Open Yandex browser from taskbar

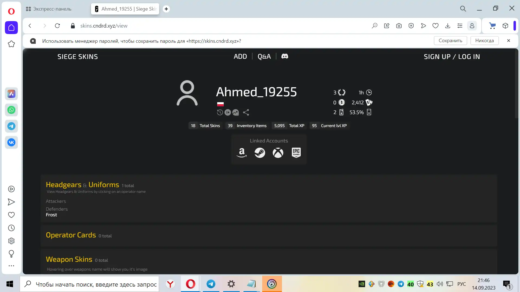coord(170,284)
